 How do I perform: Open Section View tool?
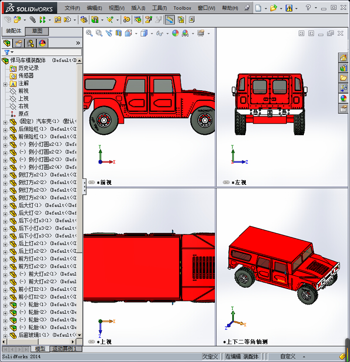tap(119, 33)
